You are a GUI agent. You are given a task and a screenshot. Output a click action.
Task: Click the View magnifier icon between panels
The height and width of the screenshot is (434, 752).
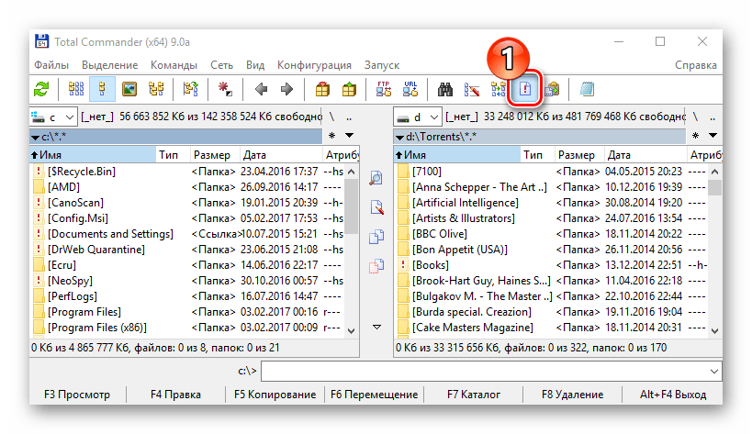point(376,178)
